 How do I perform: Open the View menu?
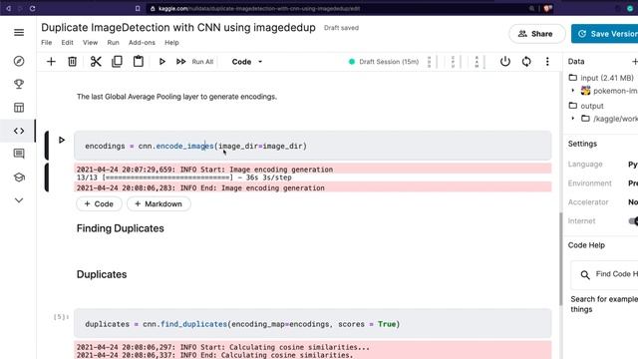pyautogui.click(x=91, y=42)
